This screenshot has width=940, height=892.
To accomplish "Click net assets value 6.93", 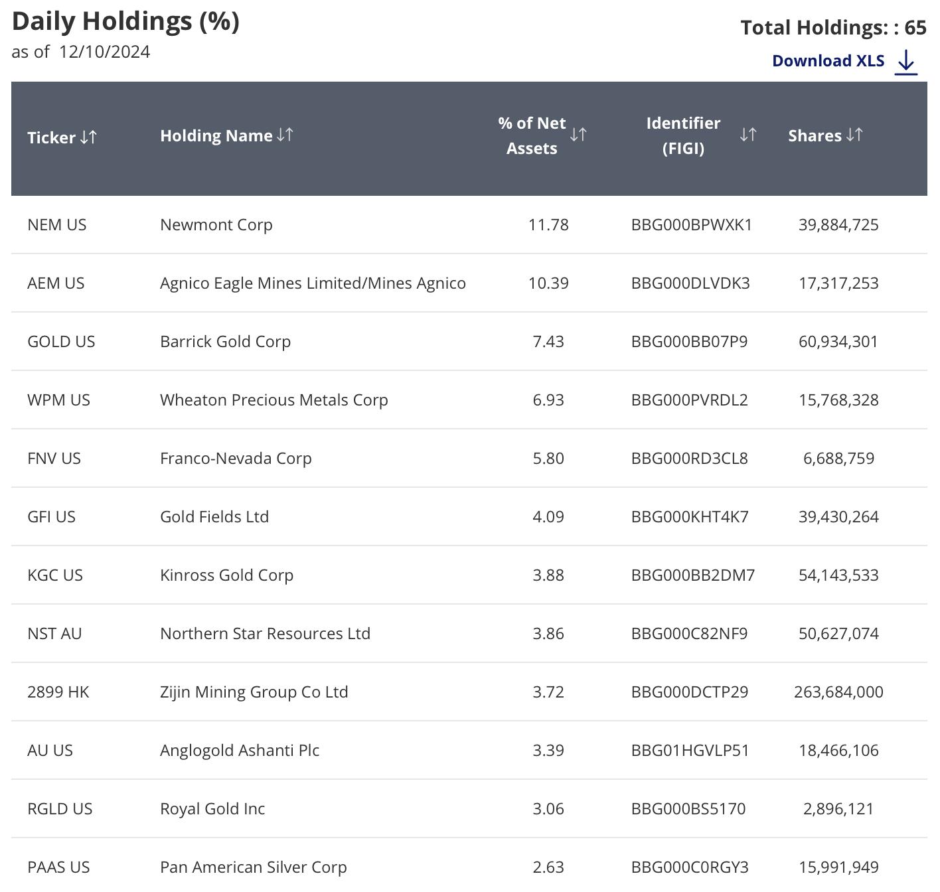I will point(548,400).
